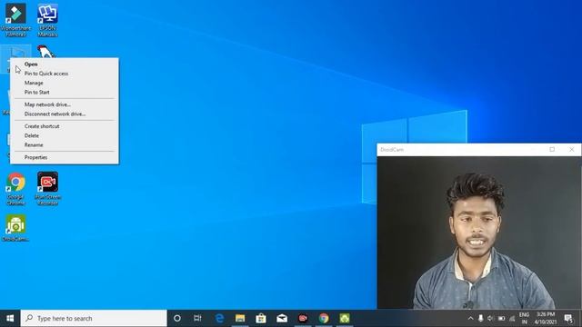Switch to DroidCam on the taskbar

345,318
